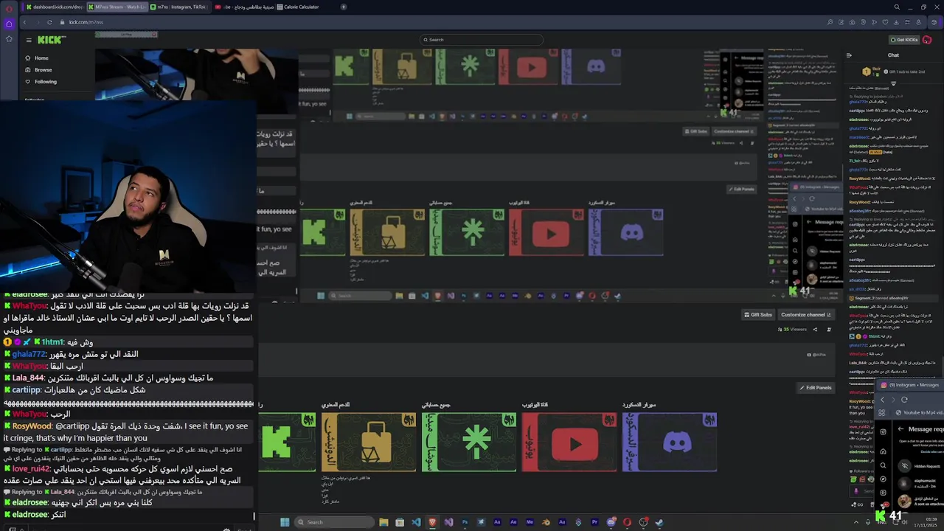Click Instagram home icon in popup sidebar
Screen dimensions: 944x531
(x=883, y=451)
